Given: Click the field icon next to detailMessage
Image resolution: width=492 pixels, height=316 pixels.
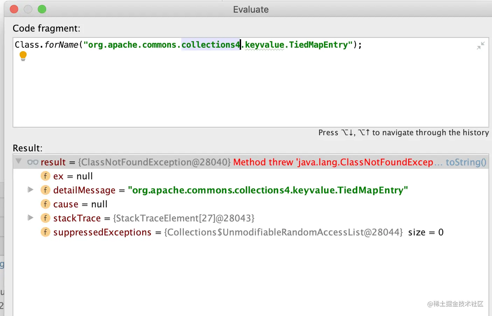Looking at the screenshot, I should click(45, 190).
